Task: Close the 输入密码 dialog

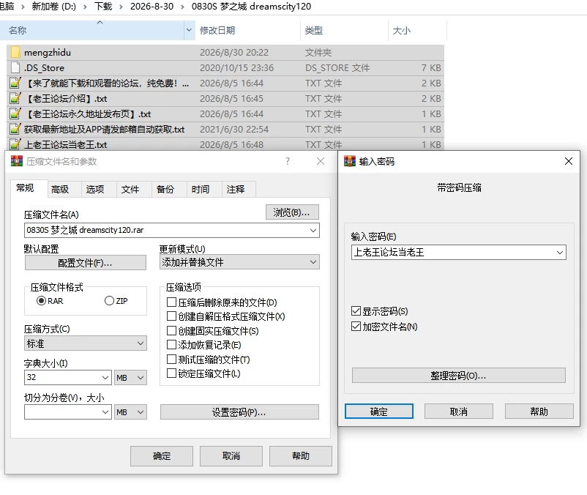Action: pyautogui.click(x=568, y=161)
